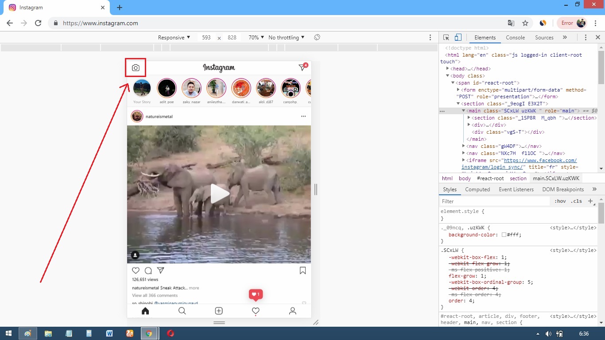Image resolution: width=605 pixels, height=340 pixels.
Task: Open the 70% zoom dropdown
Action: tap(256, 38)
